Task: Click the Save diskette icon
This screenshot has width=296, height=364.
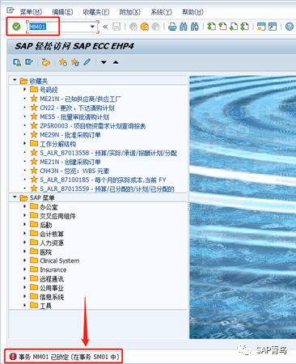Action: pyautogui.click(x=116, y=27)
